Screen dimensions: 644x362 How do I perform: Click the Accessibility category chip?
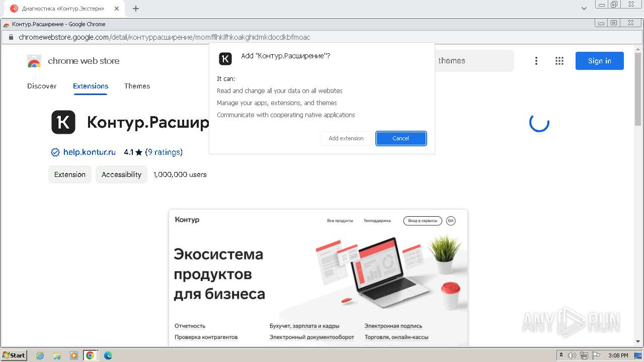[x=121, y=174]
